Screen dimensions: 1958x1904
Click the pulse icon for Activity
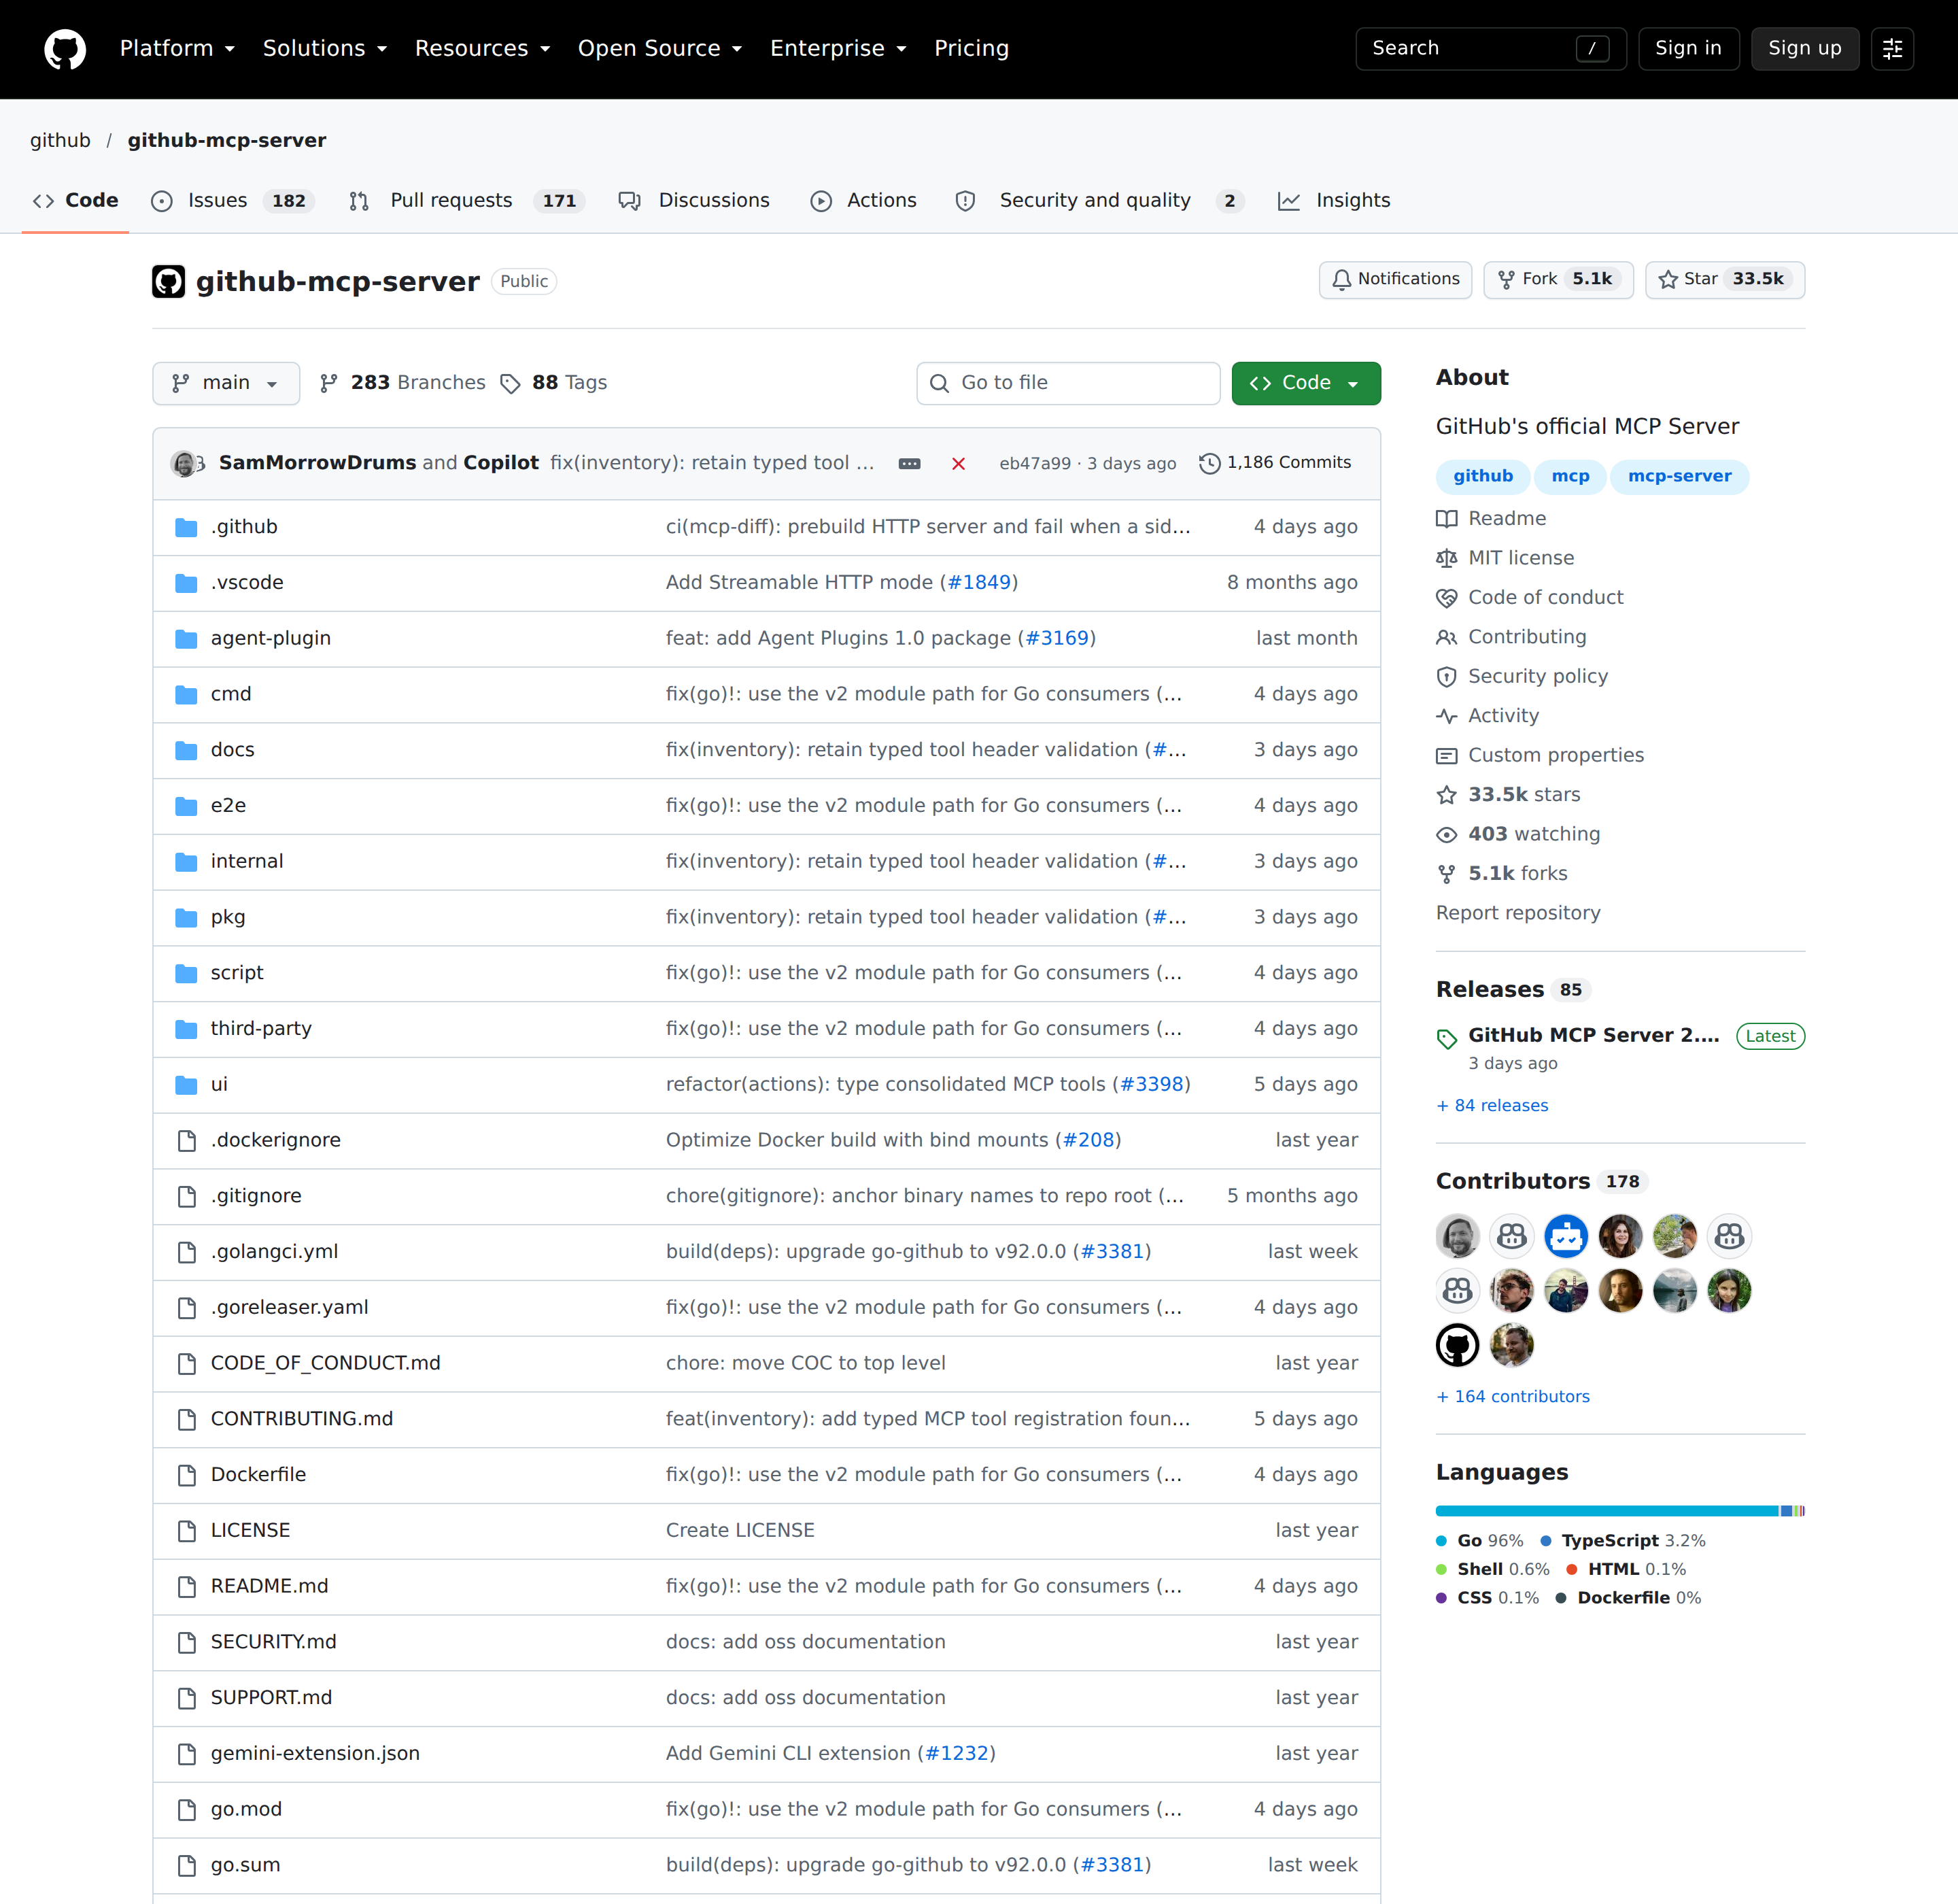click(x=1446, y=716)
